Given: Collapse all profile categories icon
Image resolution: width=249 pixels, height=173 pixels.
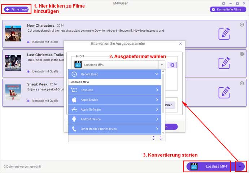Looking at the screenshot, I should 153,138.
